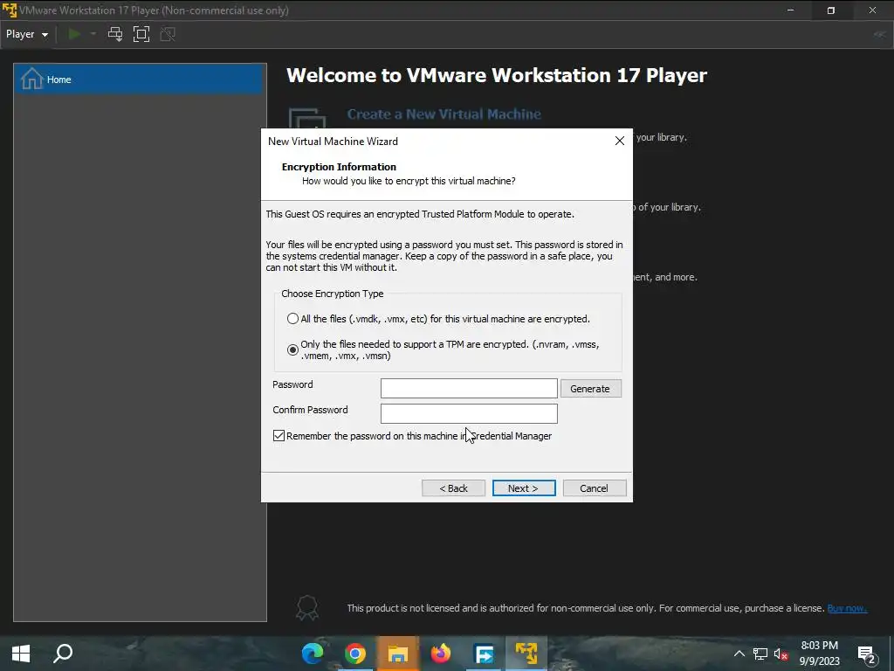
Task: Open Google Chrome from taskbar
Action: (x=355, y=654)
